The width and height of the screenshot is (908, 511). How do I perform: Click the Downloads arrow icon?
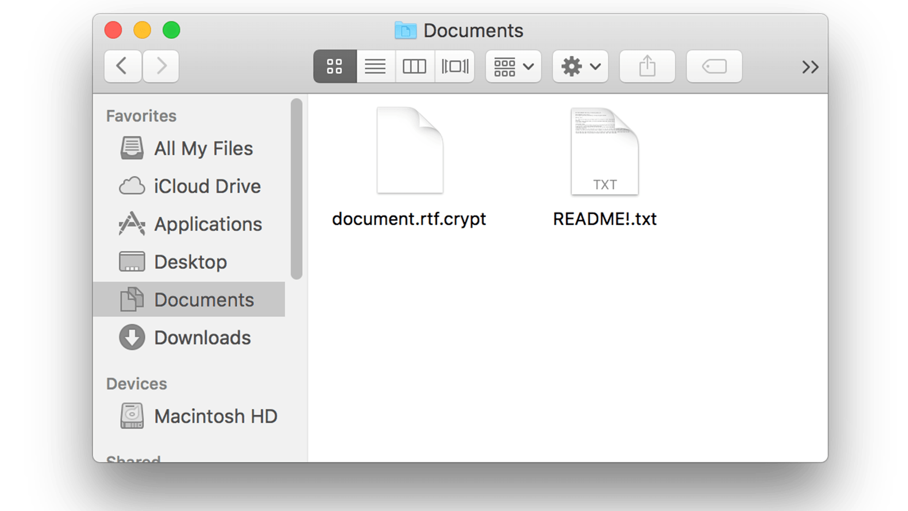[132, 337]
